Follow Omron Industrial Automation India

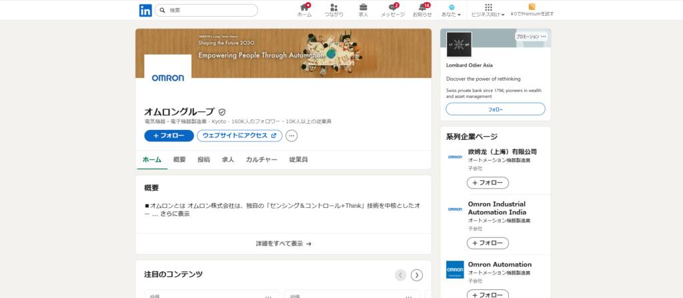coord(488,243)
